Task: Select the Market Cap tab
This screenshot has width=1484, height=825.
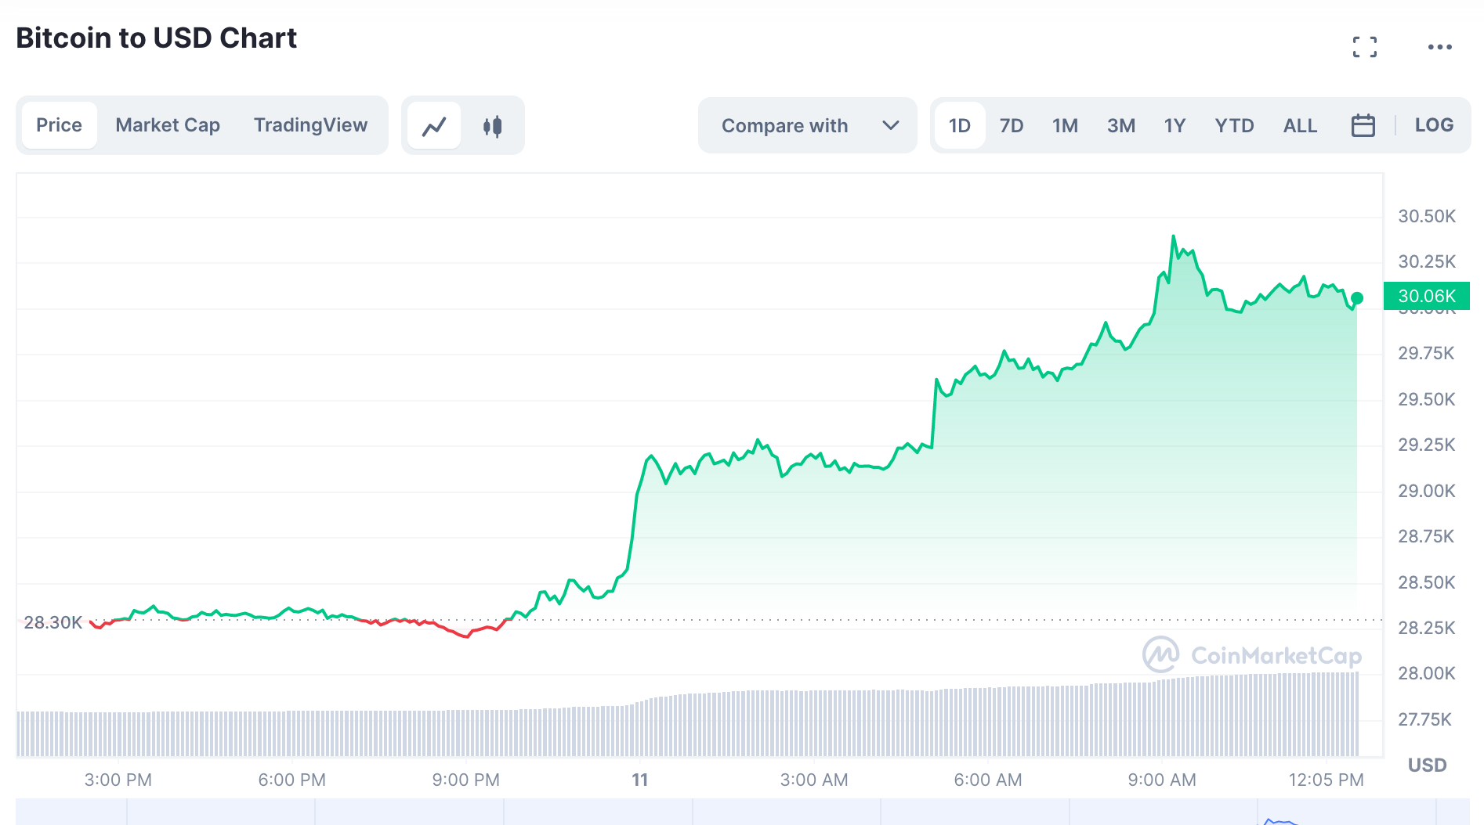Action: click(x=168, y=125)
